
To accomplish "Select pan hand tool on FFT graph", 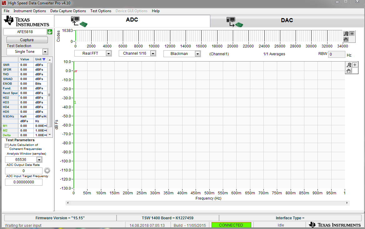I will point(349,71).
